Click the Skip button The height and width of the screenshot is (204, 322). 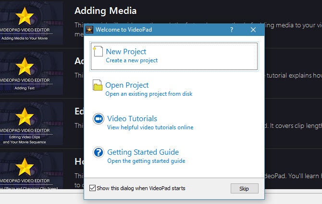(244, 189)
